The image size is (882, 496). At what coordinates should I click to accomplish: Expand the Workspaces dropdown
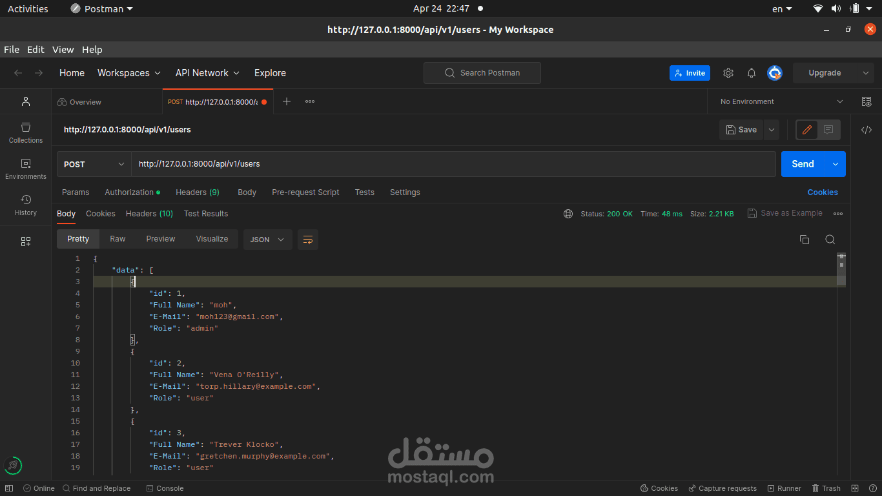(129, 73)
